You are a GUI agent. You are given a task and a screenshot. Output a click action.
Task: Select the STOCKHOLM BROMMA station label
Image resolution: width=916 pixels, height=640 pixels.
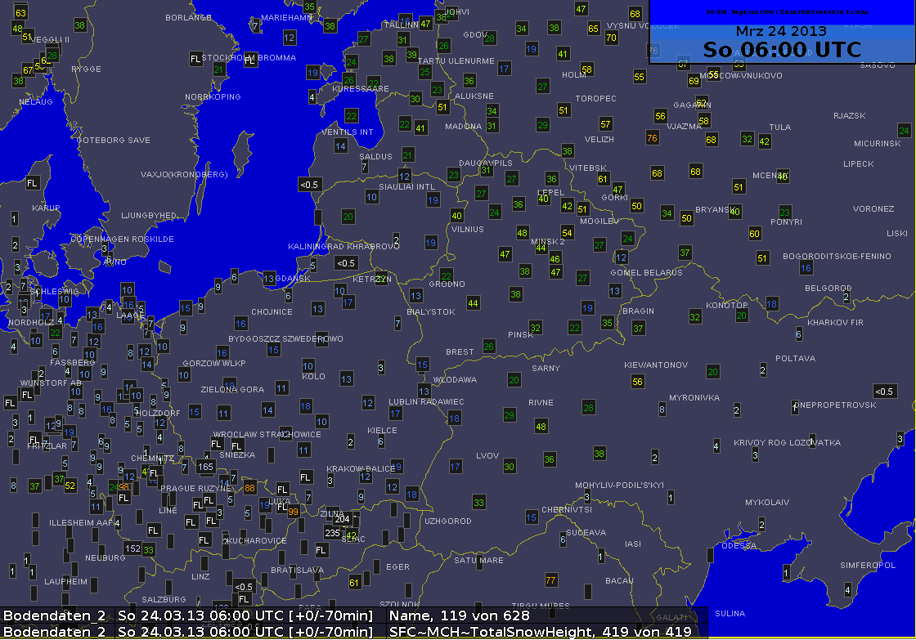(237, 58)
